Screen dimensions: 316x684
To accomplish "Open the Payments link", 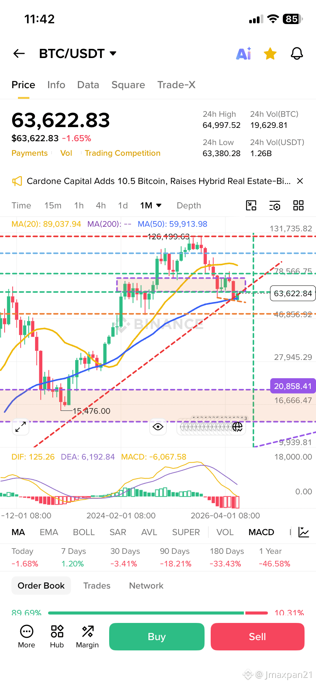I will click(29, 153).
